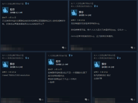Click thumbs-up icon on jrpg review

tap(74, 13)
